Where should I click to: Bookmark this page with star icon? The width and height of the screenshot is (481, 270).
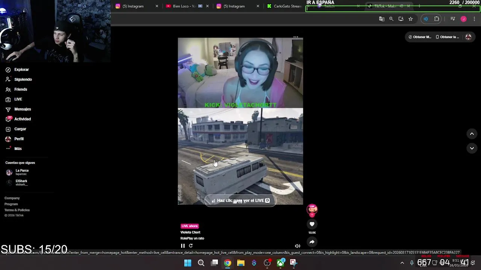(411, 19)
